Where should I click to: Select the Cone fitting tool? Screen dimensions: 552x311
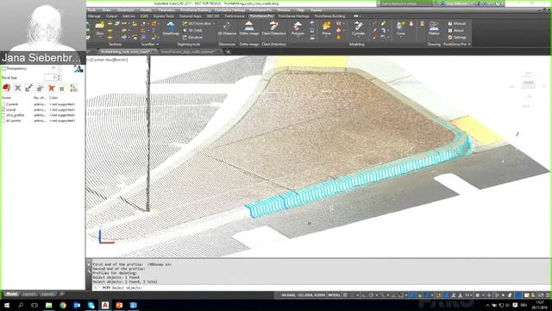pyautogui.click(x=400, y=29)
